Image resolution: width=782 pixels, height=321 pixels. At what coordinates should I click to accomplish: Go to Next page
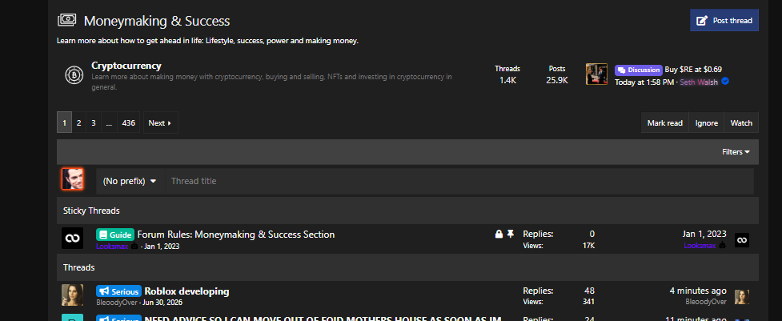(x=160, y=122)
